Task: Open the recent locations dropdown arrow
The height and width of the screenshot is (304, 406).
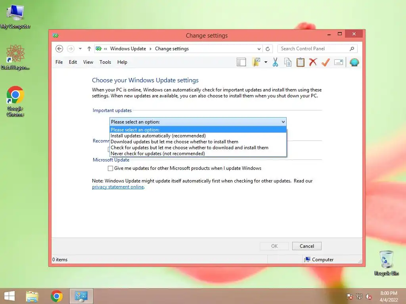Action: point(80,49)
